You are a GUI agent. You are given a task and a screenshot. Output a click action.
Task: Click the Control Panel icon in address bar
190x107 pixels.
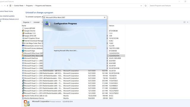(10, 6)
